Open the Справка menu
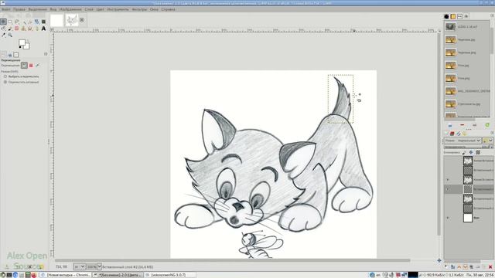Image resolution: width=495 pixels, height=278 pixels. pos(168,9)
